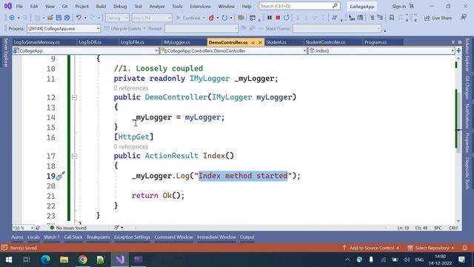Switch to the Student.cs tab
Screen dimensions: 474x267
coord(276,42)
